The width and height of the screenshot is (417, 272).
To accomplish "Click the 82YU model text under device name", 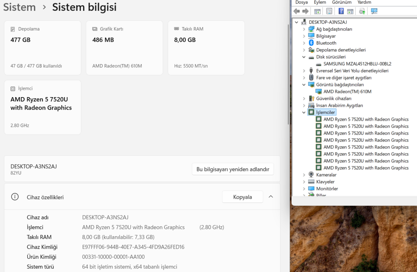I will pos(16,173).
